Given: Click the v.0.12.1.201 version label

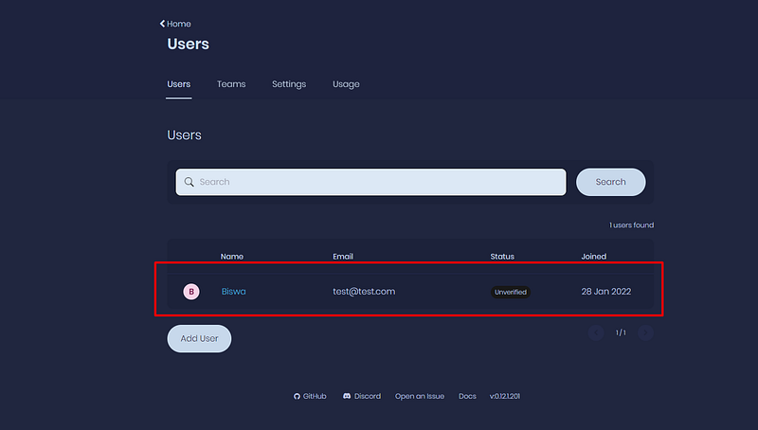Looking at the screenshot, I should tap(505, 396).
